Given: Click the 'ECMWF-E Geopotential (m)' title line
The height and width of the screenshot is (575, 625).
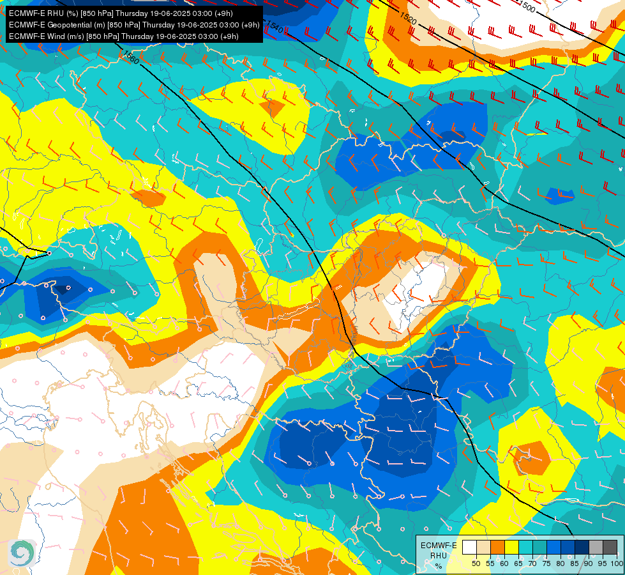Looking at the screenshot, I should pyautogui.click(x=134, y=25).
